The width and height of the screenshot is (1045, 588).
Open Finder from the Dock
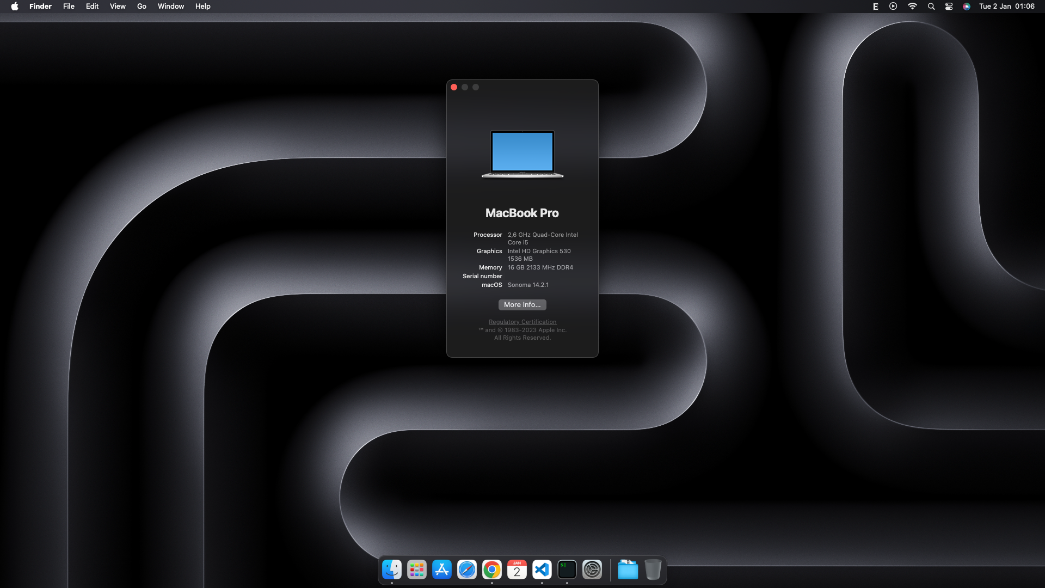pyautogui.click(x=392, y=570)
